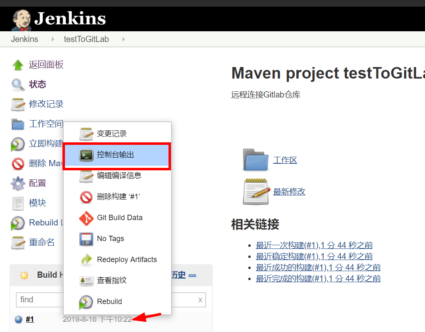Click the blue status ball beside build #1
The image size is (425, 332).
tap(18, 319)
